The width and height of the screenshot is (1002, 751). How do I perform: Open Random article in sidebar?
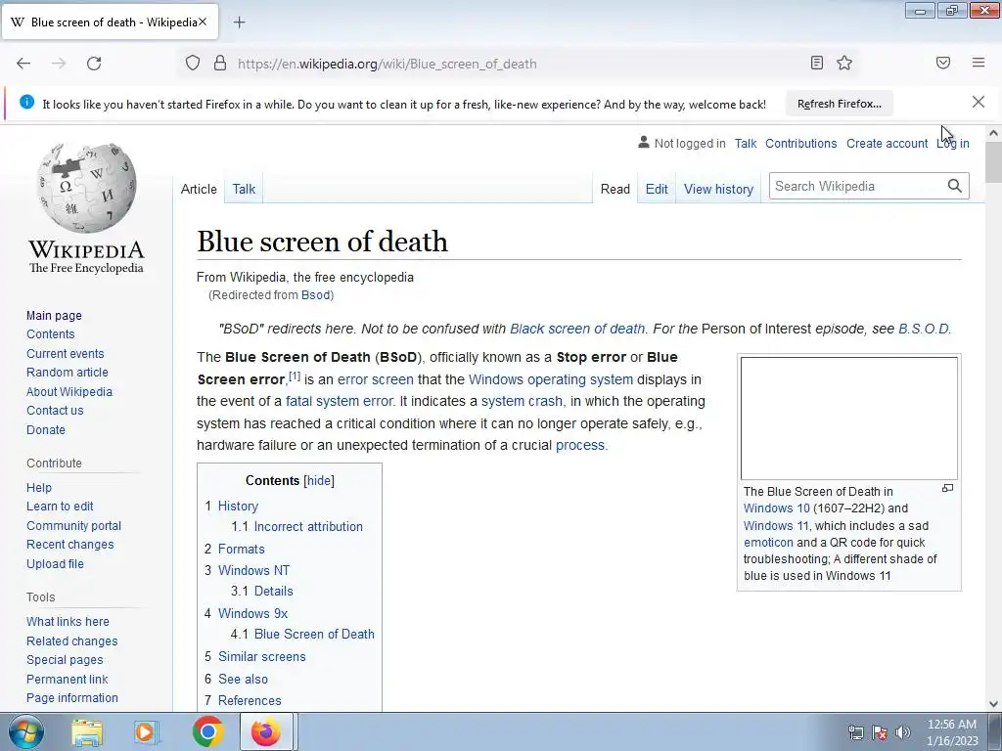click(x=68, y=373)
